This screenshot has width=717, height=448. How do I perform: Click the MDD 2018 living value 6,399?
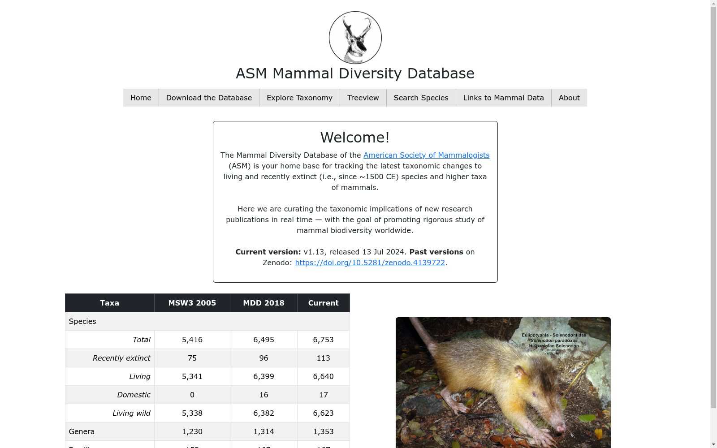pos(263,376)
